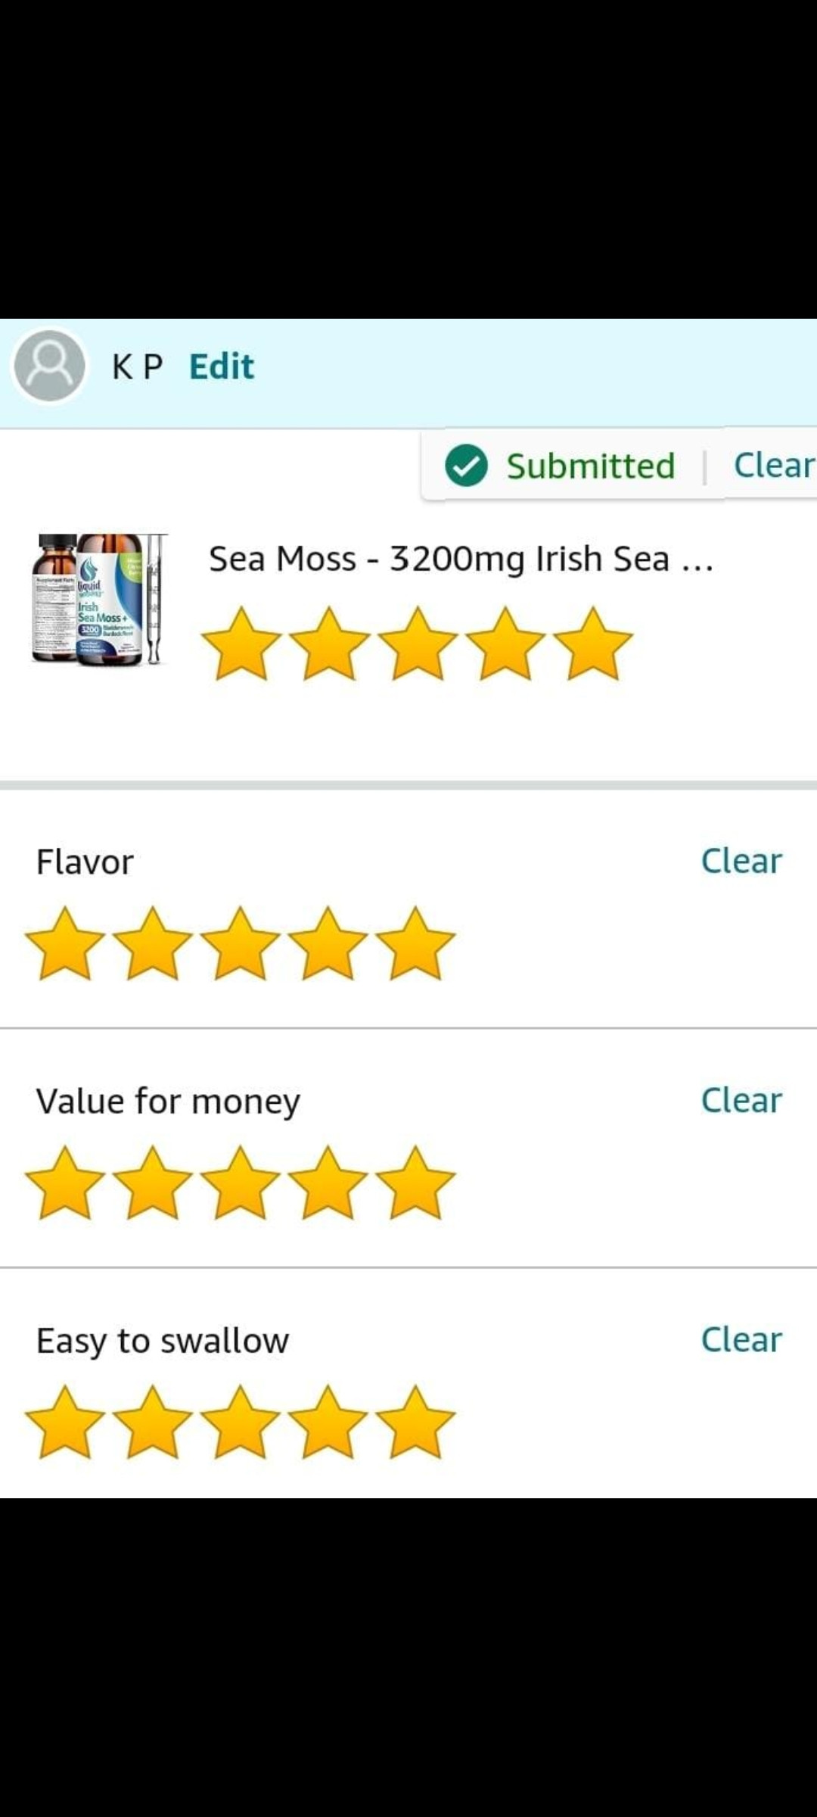Image resolution: width=817 pixels, height=1817 pixels.
Task: Rate Easy to swallow four stars
Action: pos(328,1423)
